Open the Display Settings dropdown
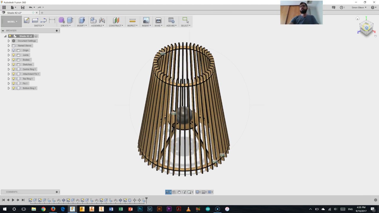 pyautogui.click(x=198, y=192)
